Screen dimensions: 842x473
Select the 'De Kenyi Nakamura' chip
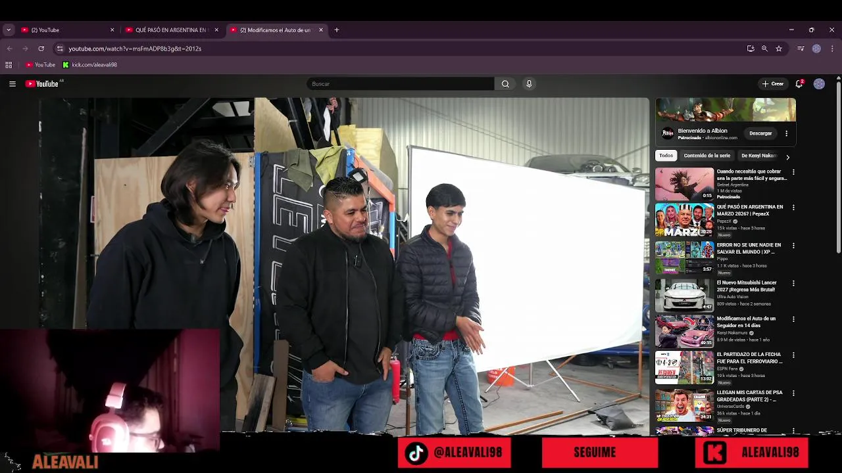pyautogui.click(x=759, y=156)
